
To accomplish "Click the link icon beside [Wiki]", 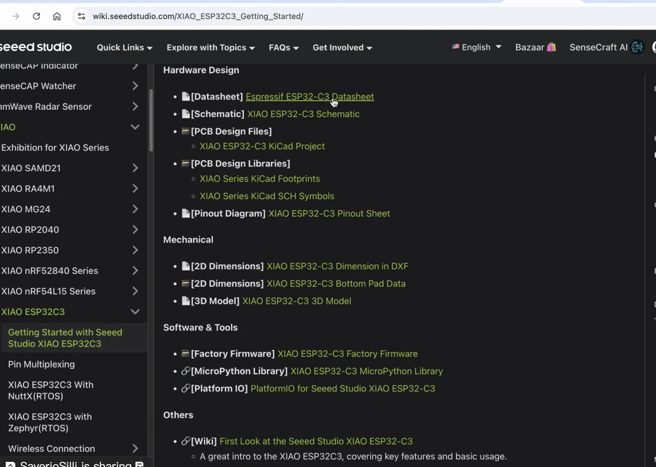I will (x=186, y=441).
